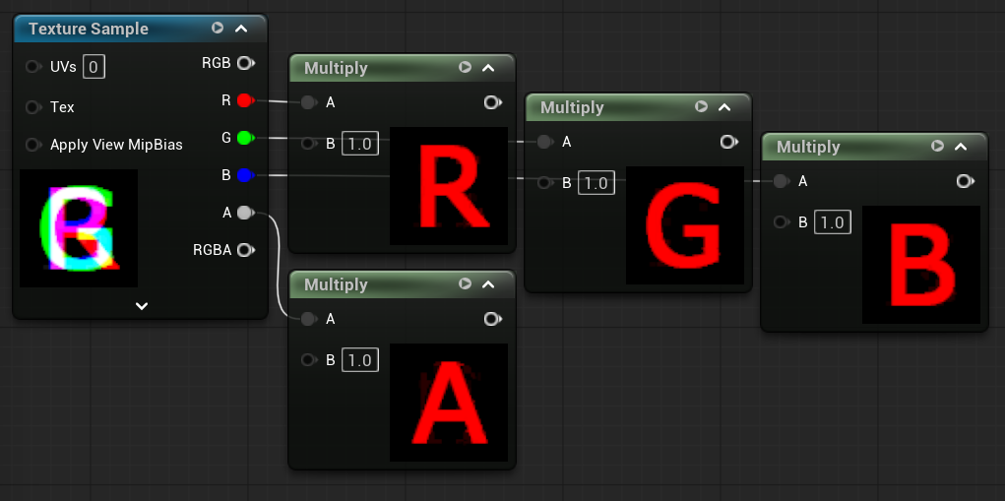
Task: Toggle preview icon on the B Multiply node
Action: pyautogui.click(x=937, y=147)
